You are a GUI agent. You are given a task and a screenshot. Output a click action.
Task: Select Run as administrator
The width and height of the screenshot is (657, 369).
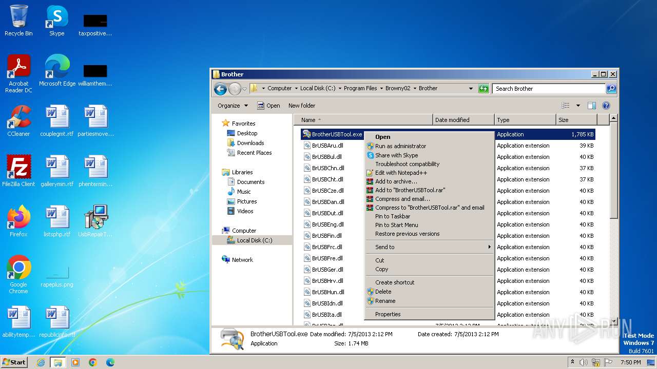(x=430, y=146)
